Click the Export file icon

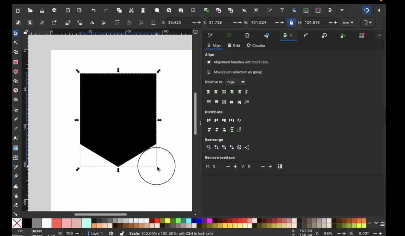pos(79,10)
